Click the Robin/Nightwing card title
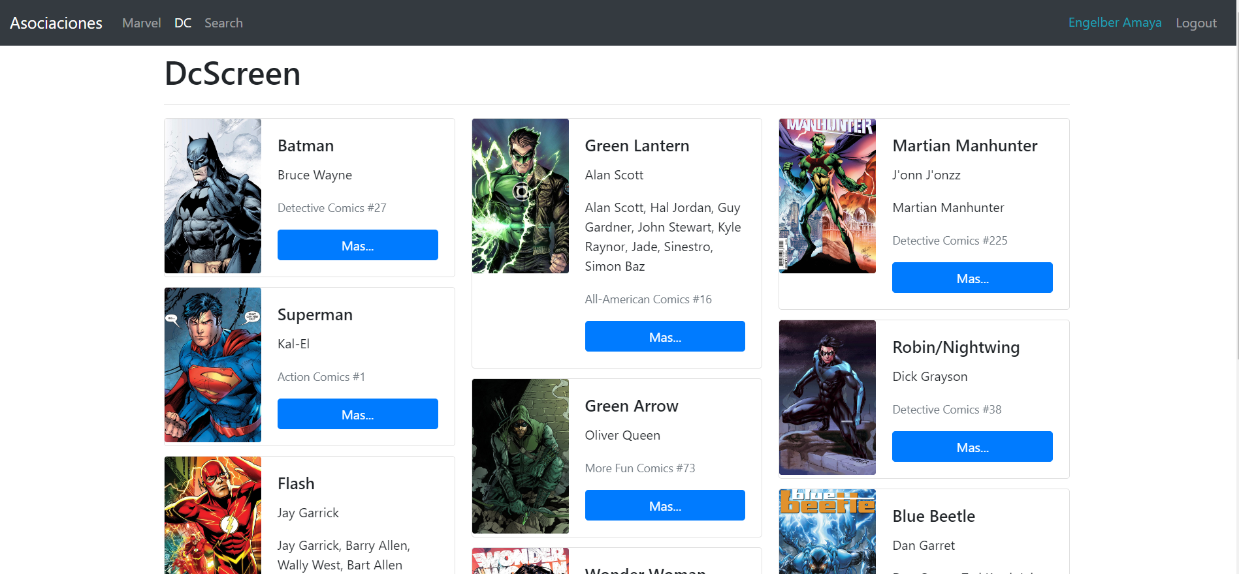1239x574 pixels. 956,347
